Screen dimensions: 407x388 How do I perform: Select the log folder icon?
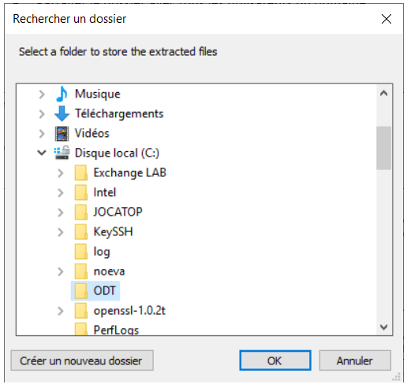coord(81,252)
